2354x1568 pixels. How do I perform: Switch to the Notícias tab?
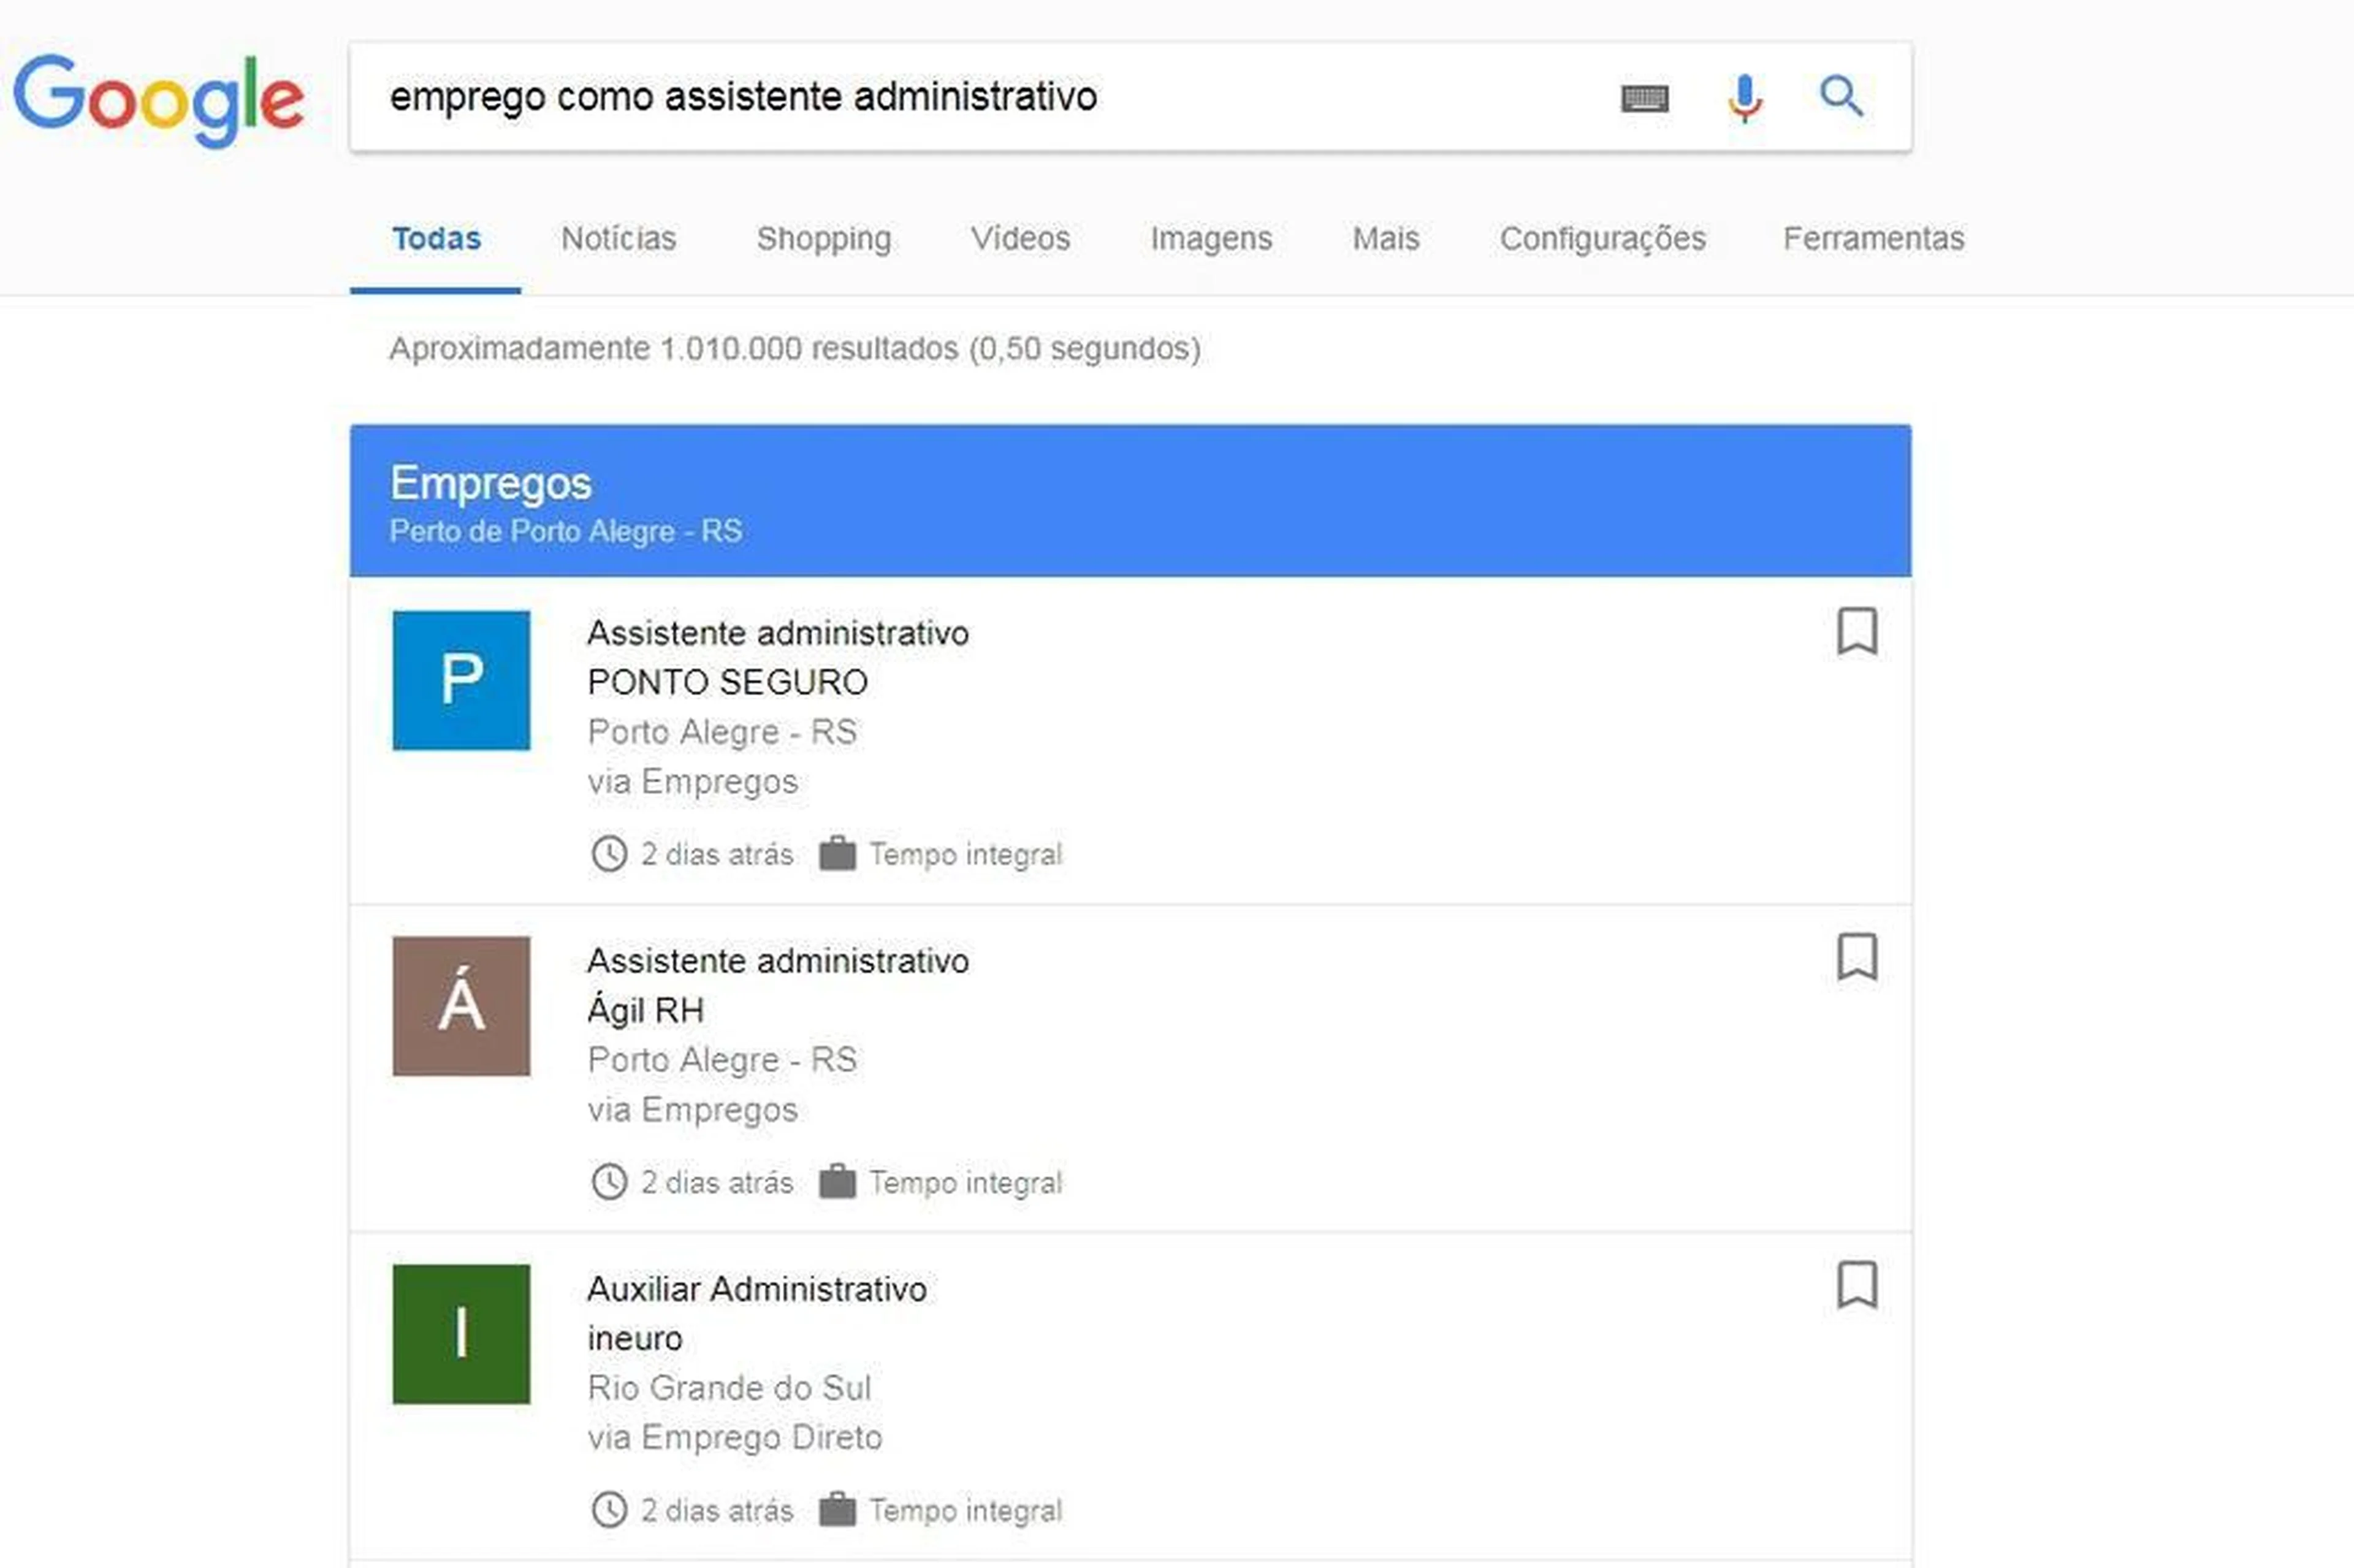tap(619, 238)
